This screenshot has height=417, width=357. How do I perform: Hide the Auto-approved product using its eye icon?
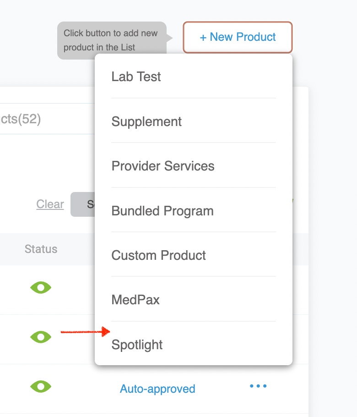click(x=41, y=387)
